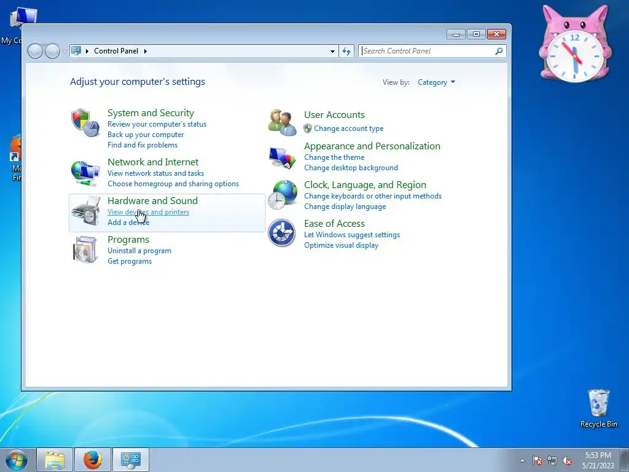Click the back navigation arrow button
Image resolution: width=629 pixels, height=472 pixels.
[x=35, y=51]
